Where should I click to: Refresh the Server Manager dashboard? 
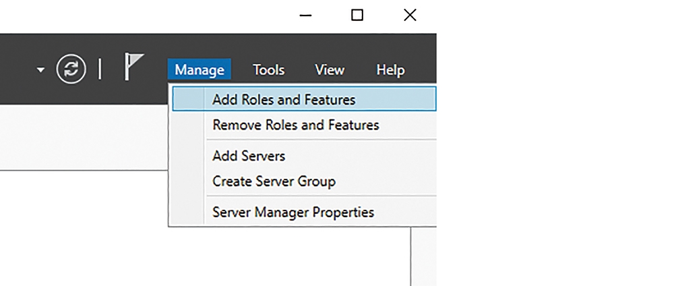click(71, 69)
